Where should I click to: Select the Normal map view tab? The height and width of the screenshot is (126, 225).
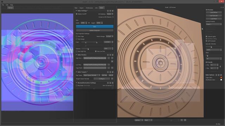[x=10, y=8]
